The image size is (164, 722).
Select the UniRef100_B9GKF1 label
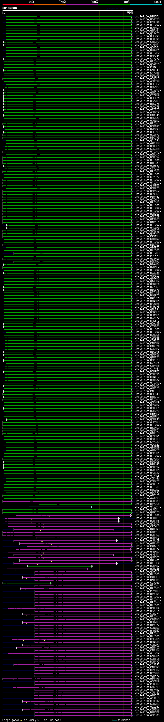pos(147,50)
